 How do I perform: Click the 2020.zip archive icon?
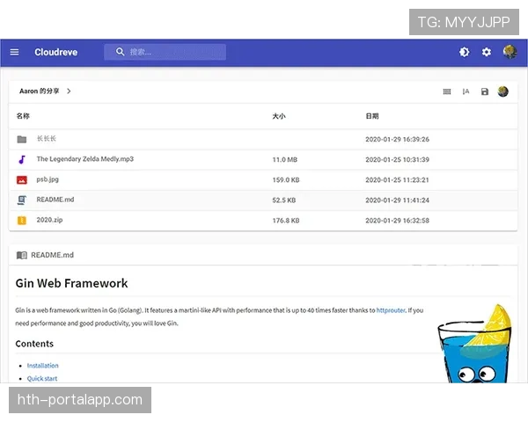click(x=22, y=220)
